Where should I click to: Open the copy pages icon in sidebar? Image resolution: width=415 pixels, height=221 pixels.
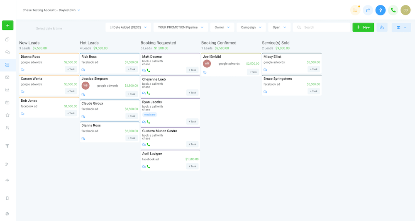pos(7,39)
